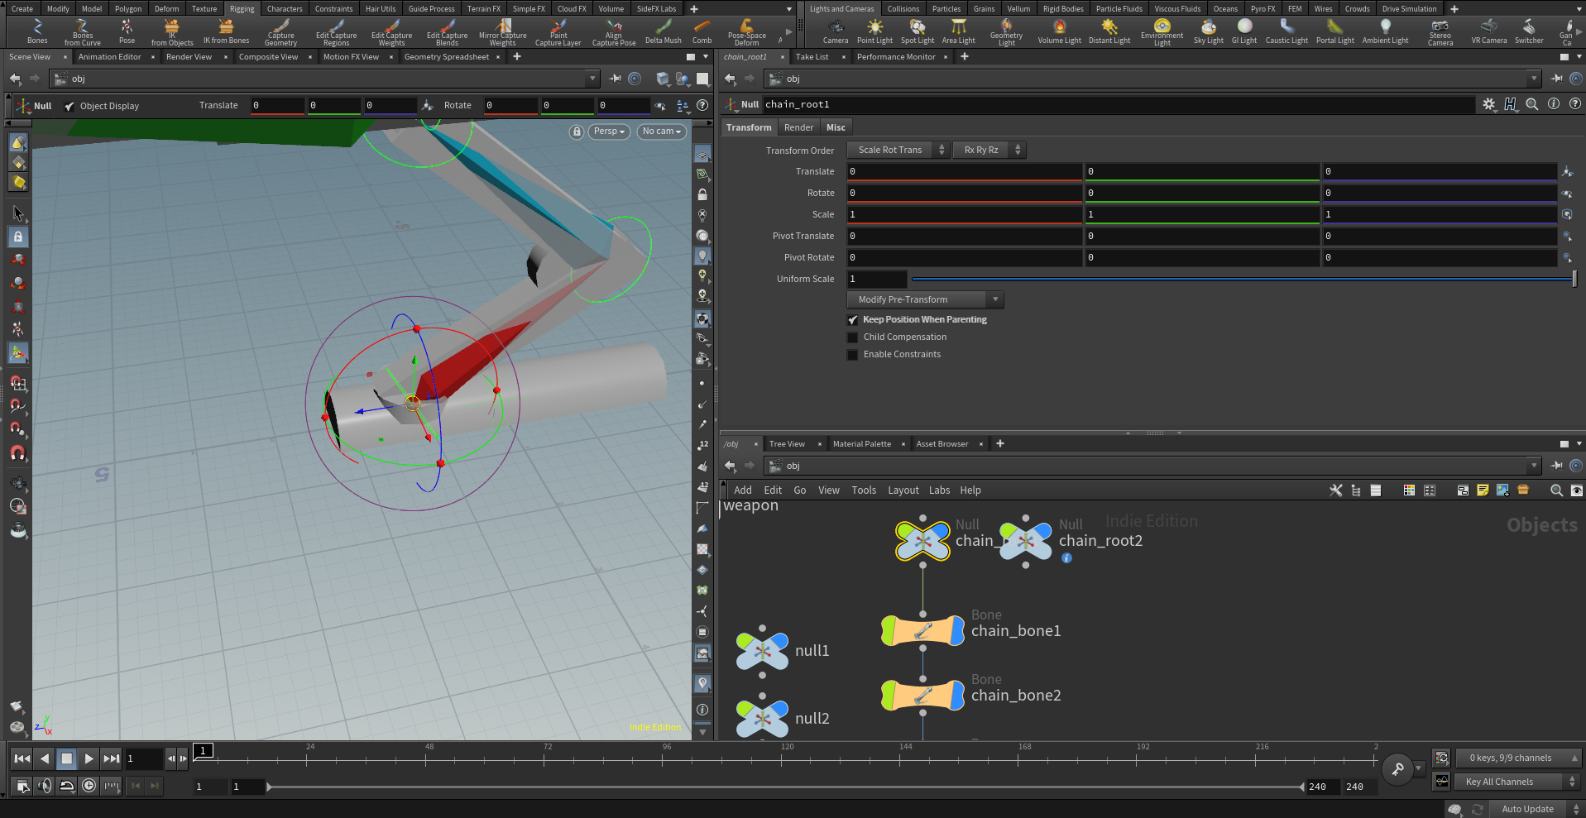This screenshot has height=818, width=1586.
Task: Open the Layout menu in network editor
Action: 903,490
